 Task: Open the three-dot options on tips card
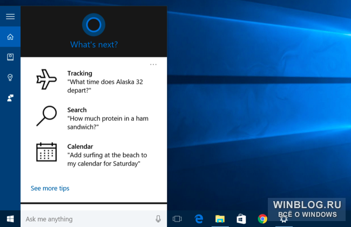[x=153, y=65]
